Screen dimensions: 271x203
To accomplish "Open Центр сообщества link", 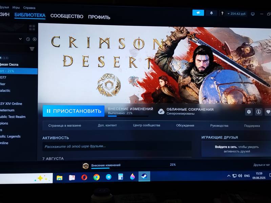I will pos(147,125).
